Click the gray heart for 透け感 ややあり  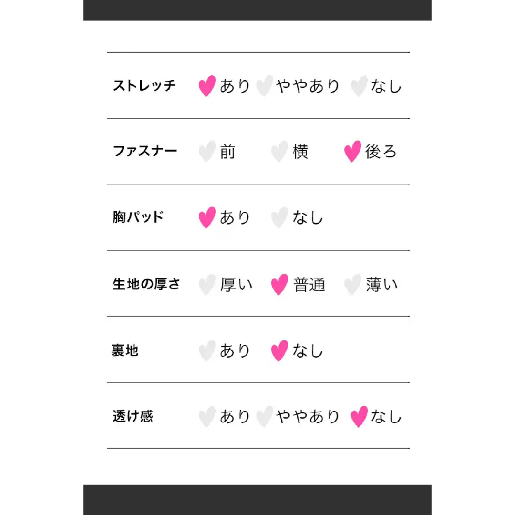[265, 417]
